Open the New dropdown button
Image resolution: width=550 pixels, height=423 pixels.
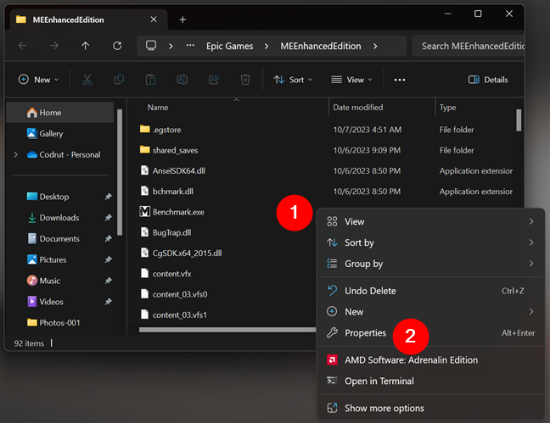pyautogui.click(x=38, y=80)
